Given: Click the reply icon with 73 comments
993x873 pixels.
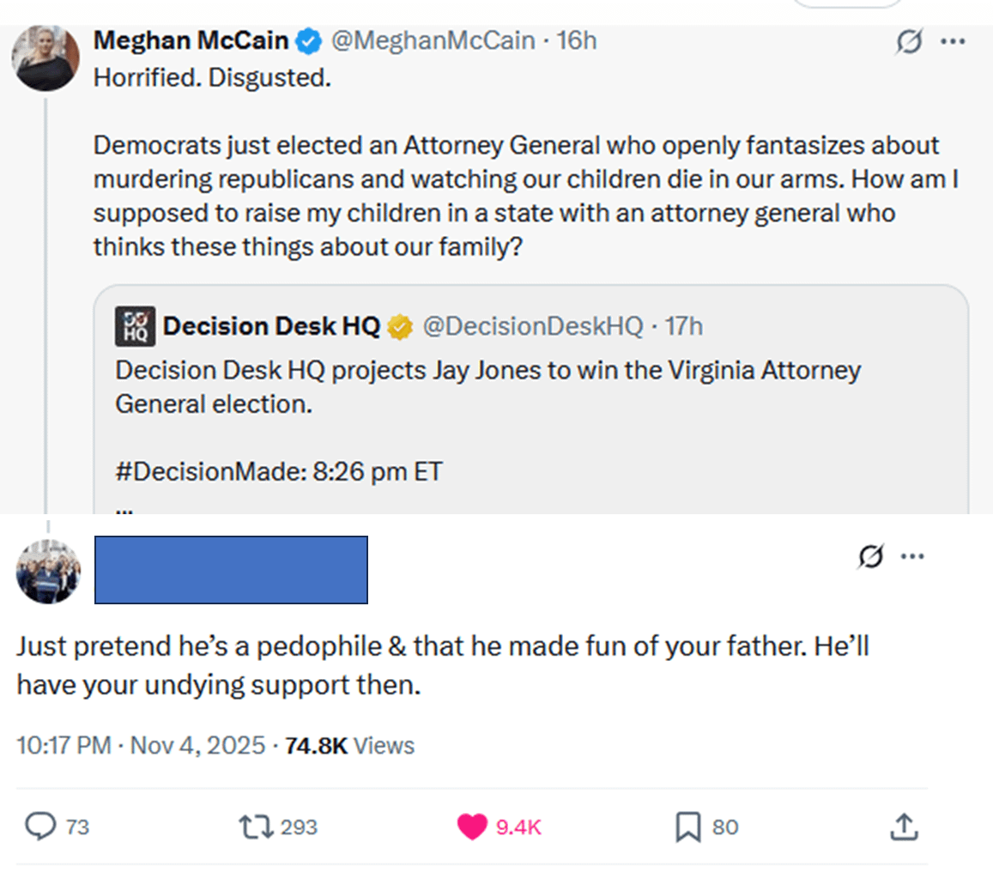Looking at the screenshot, I should (x=40, y=827).
